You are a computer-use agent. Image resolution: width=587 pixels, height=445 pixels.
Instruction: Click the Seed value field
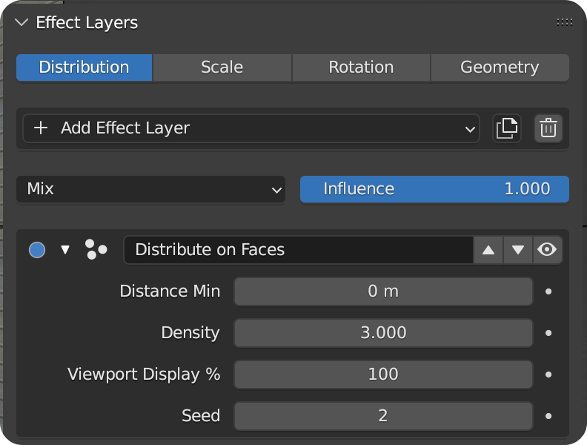point(383,416)
